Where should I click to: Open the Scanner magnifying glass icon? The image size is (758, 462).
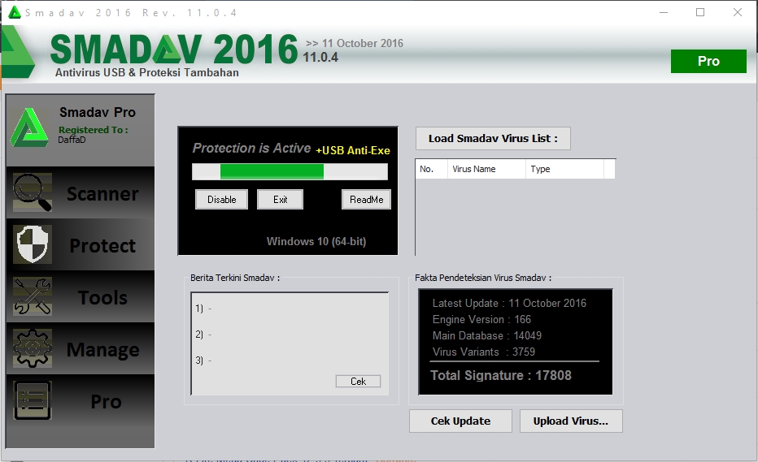33,192
